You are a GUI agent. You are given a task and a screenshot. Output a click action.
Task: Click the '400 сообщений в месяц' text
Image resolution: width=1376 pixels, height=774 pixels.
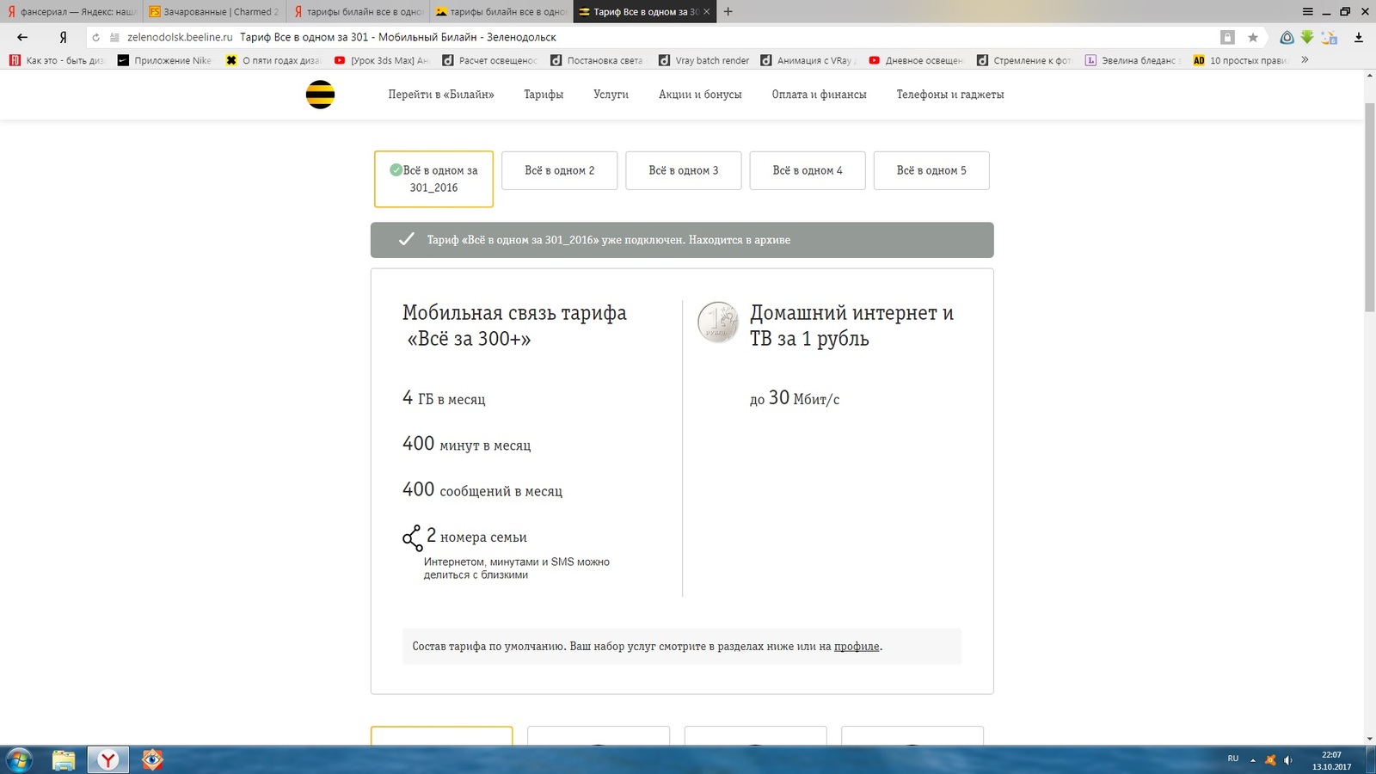click(x=482, y=490)
